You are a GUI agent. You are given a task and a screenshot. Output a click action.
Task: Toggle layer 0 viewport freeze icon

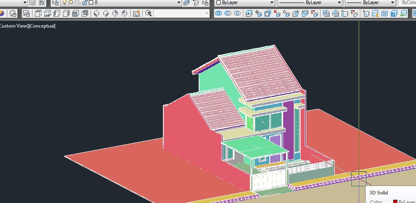coord(78,3)
